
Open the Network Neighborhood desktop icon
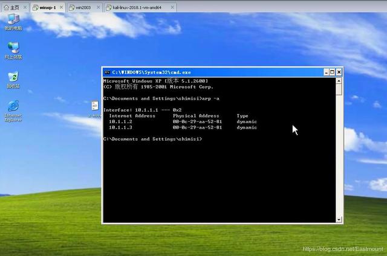coord(13,51)
